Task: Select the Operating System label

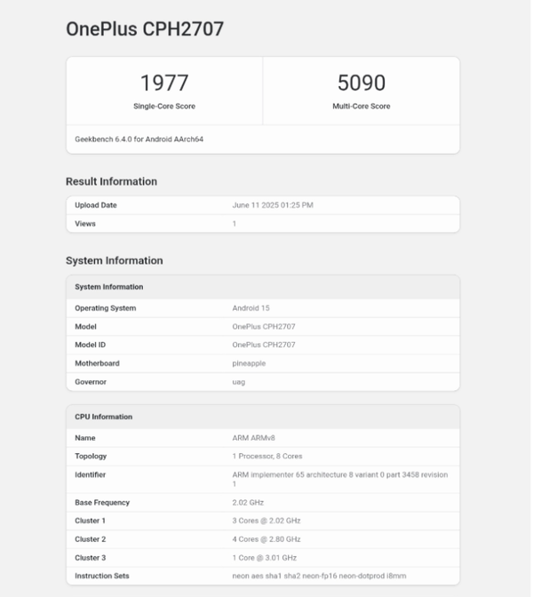Action: pos(105,308)
